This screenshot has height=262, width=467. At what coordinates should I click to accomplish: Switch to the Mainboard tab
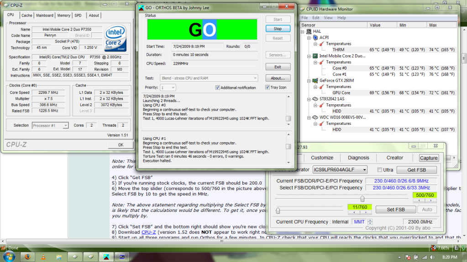click(45, 15)
